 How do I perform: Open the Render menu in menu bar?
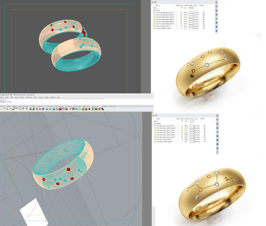pos(47,97)
